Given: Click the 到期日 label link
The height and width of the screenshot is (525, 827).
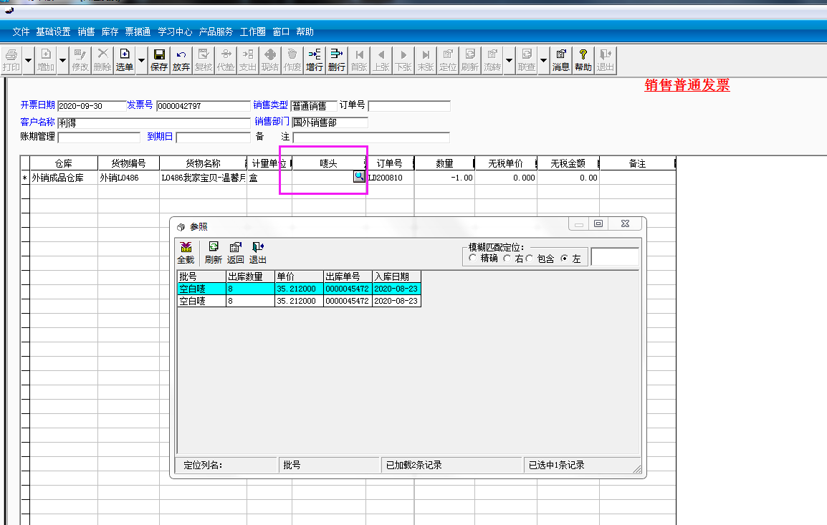Looking at the screenshot, I should tap(160, 137).
